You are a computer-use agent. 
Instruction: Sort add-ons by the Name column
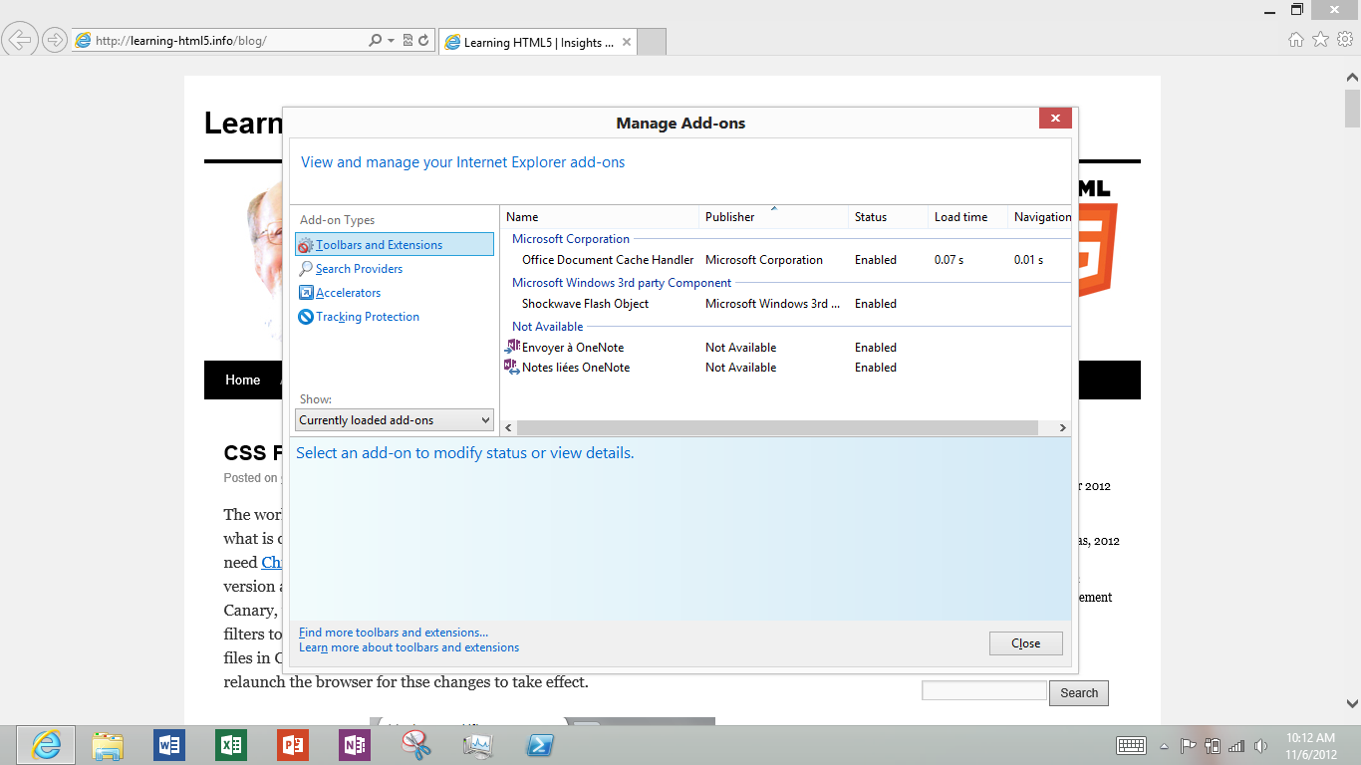pyautogui.click(x=600, y=217)
